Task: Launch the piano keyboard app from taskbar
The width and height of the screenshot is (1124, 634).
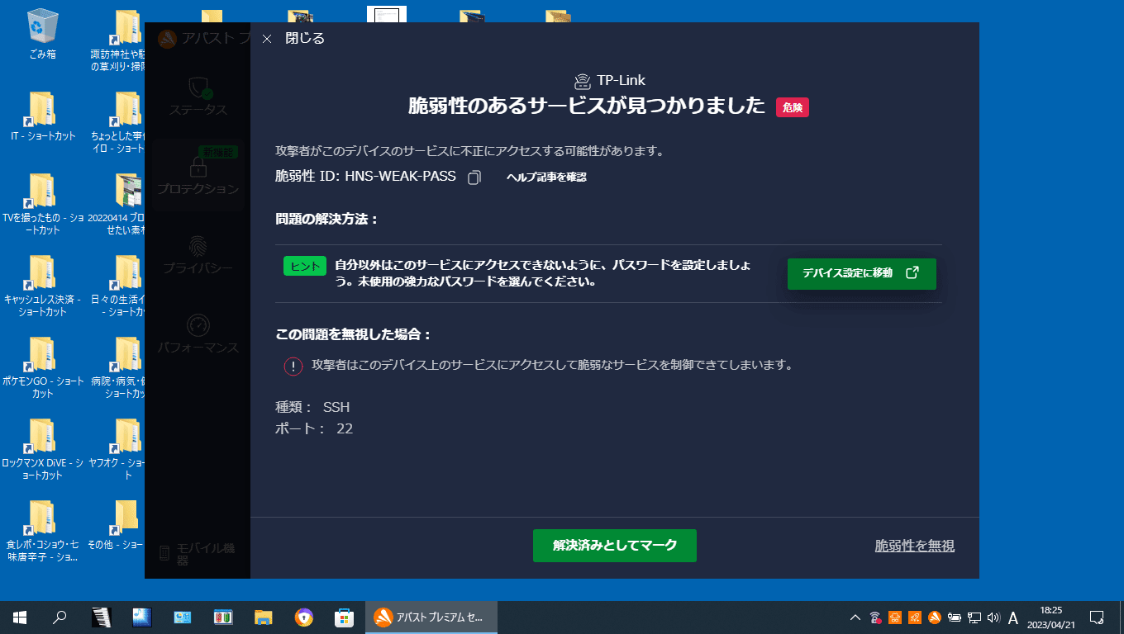Action: [101, 617]
